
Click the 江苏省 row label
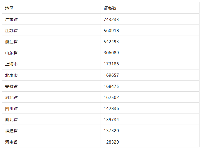11,31
